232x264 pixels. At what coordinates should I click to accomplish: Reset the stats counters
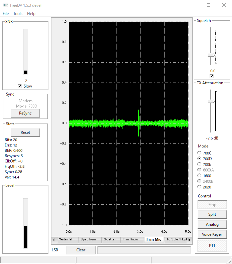click(x=25, y=132)
